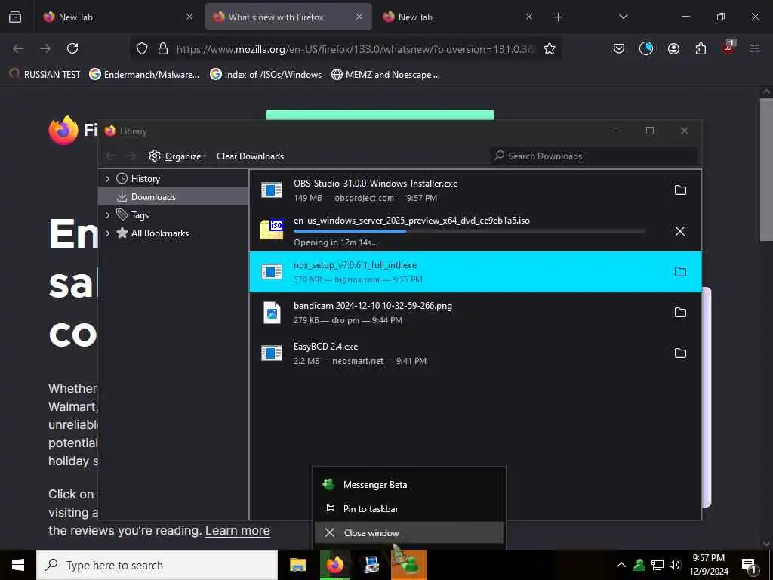
Task: Select the windows_server_2025 ISO download entry
Action: [476, 231]
